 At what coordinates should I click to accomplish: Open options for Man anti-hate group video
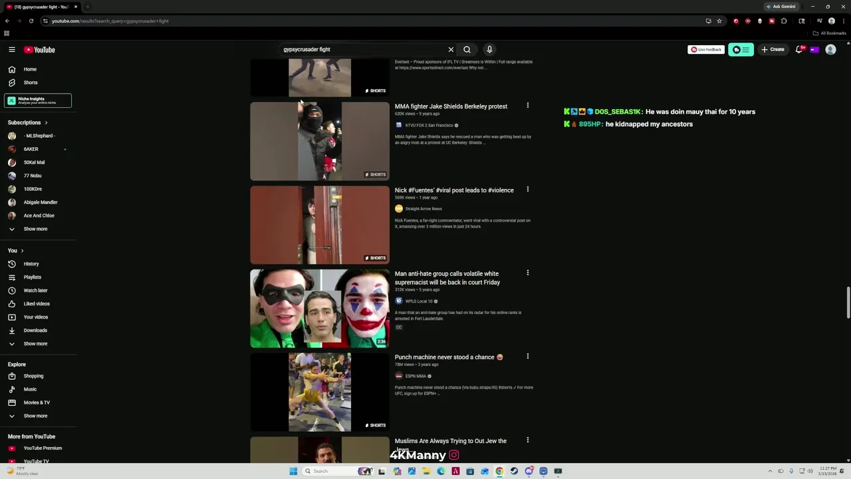click(x=528, y=273)
